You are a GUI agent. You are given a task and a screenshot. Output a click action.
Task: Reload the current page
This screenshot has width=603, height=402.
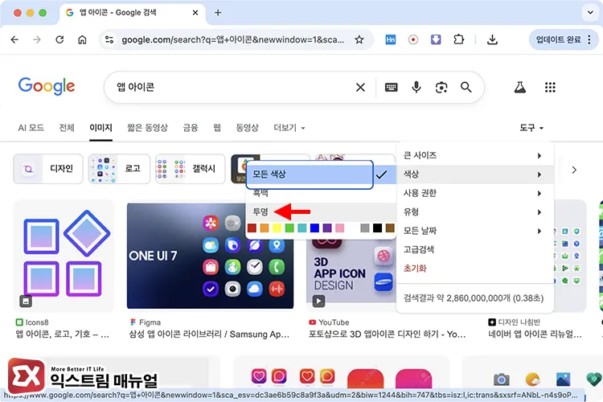tap(59, 39)
